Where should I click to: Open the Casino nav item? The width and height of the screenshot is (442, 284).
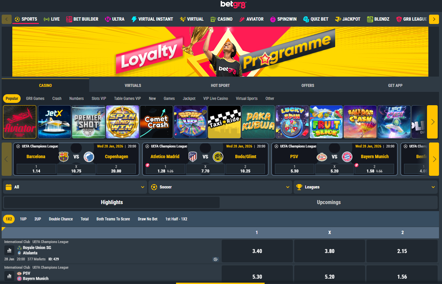(221, 19)
